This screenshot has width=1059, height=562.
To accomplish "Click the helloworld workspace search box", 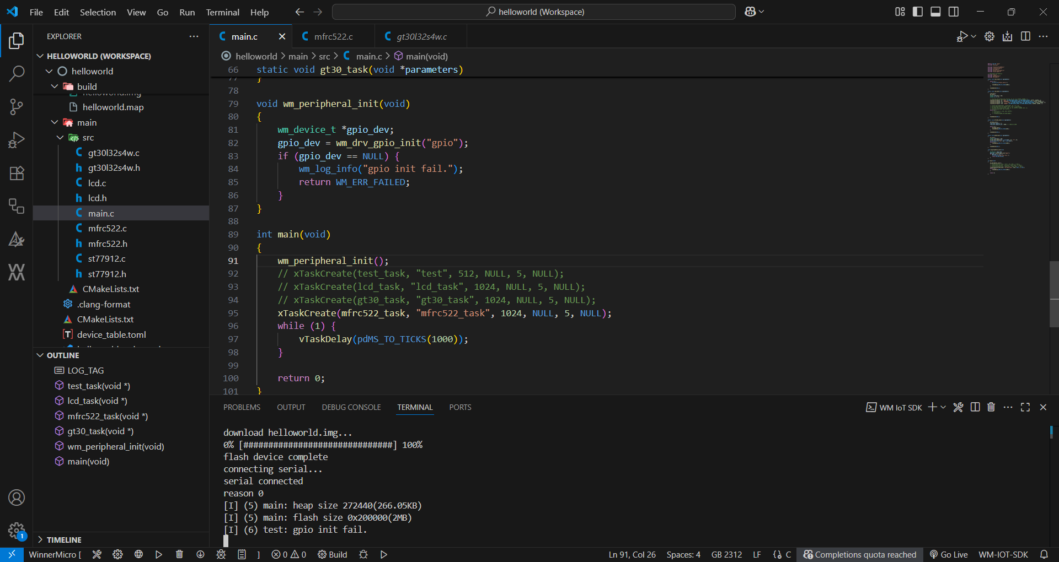I will pyautogui.click(x=533, y=12).
